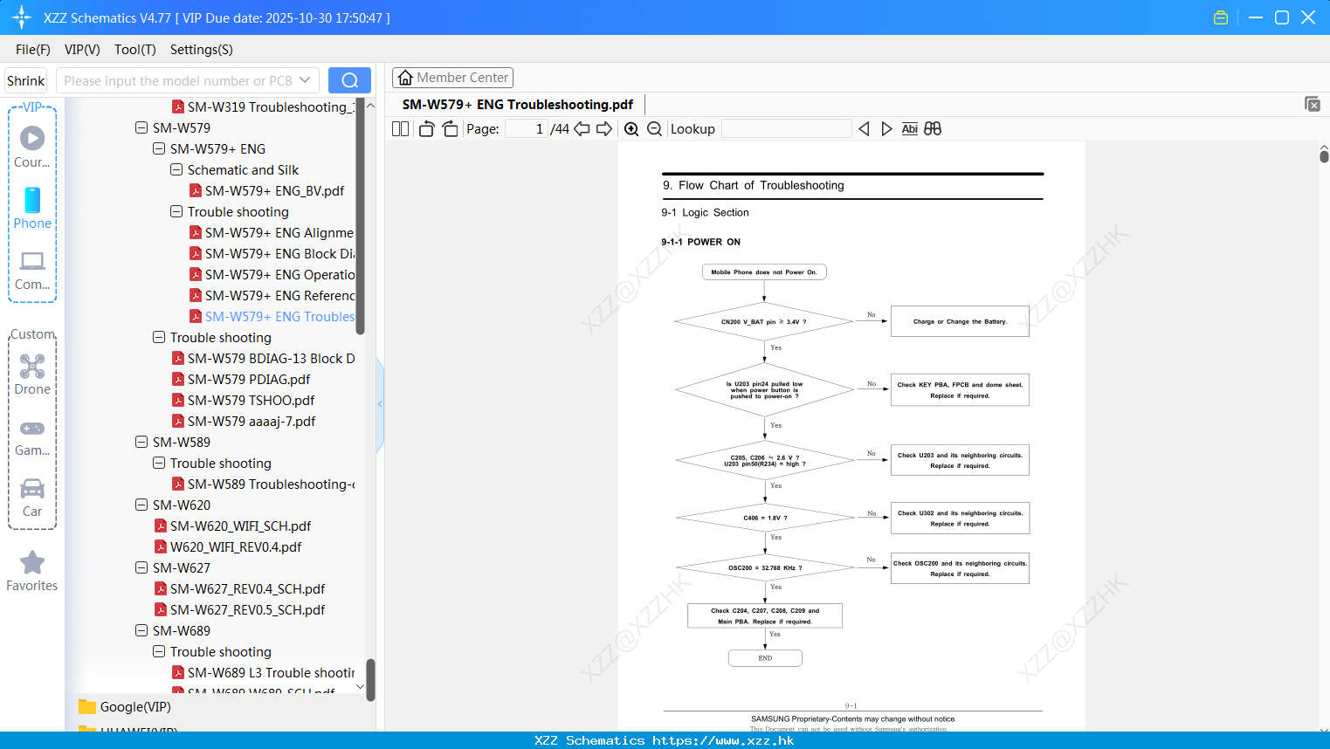The image size is (1330, 749).
Task: Collapse the SM-W579+ ENG node
Action: 159,148
